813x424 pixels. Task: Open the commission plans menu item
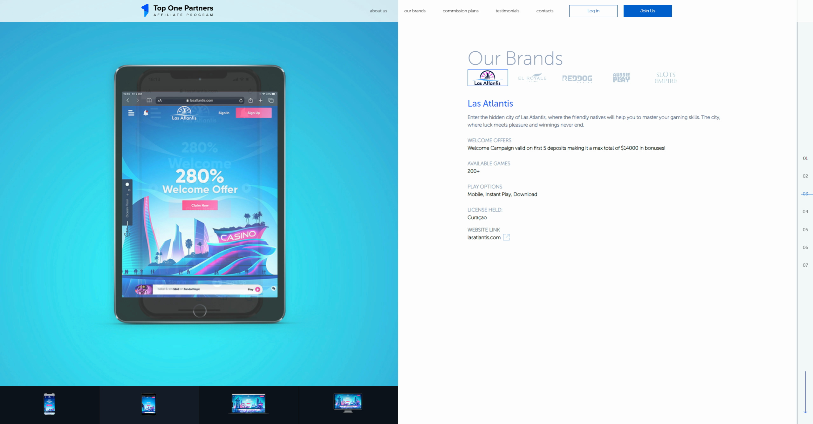[460, 11]
